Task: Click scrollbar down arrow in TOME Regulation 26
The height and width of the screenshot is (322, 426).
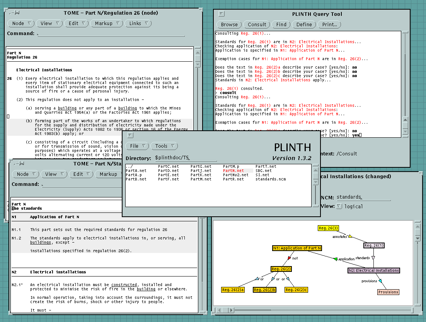Action: (198, 64)
